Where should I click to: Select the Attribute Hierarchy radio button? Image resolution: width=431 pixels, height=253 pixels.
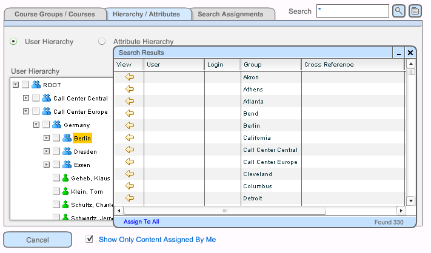(x=102, y=42)
